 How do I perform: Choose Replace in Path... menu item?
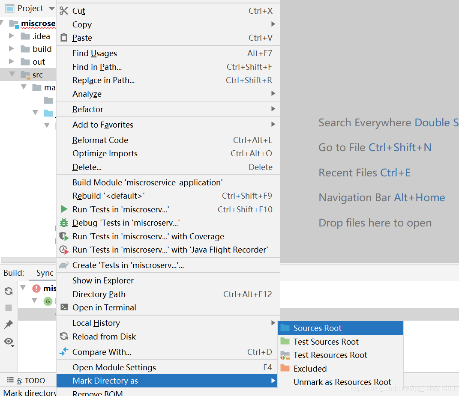tap(168, 80)
